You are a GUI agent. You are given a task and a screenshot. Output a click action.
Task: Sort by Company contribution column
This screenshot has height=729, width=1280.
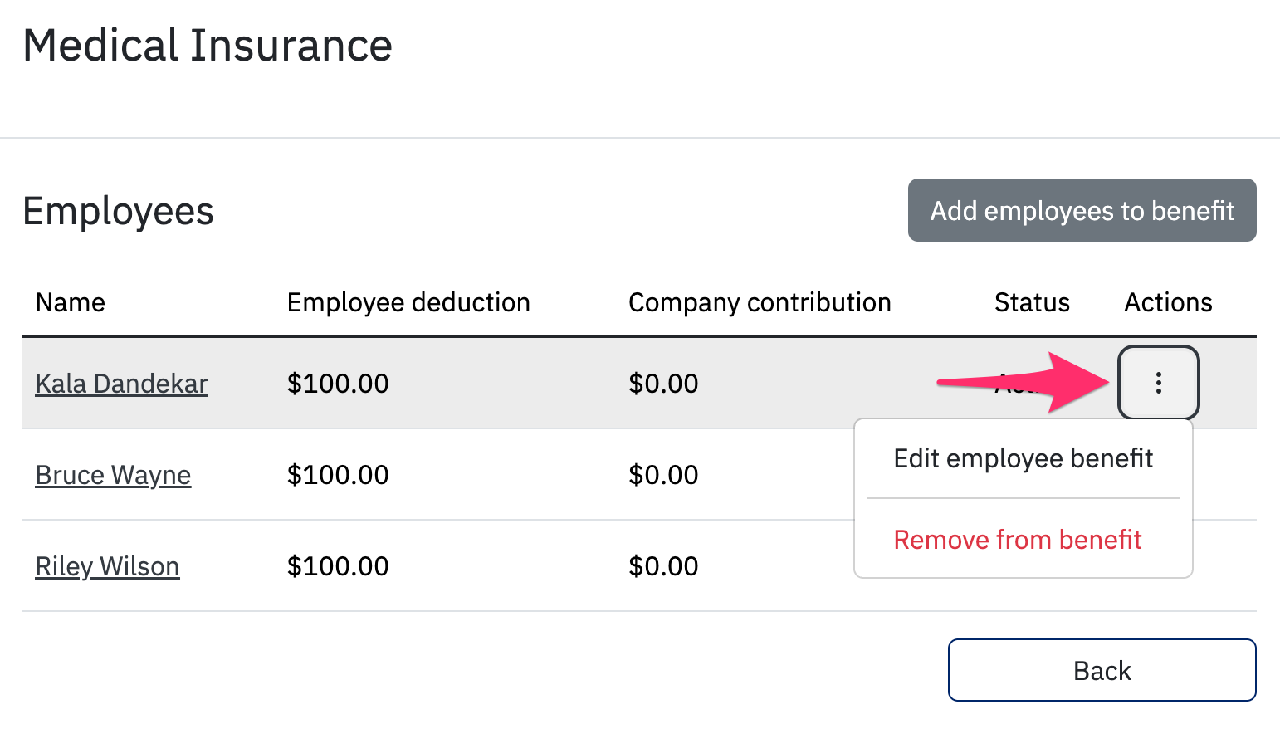(x=760, y=302)
